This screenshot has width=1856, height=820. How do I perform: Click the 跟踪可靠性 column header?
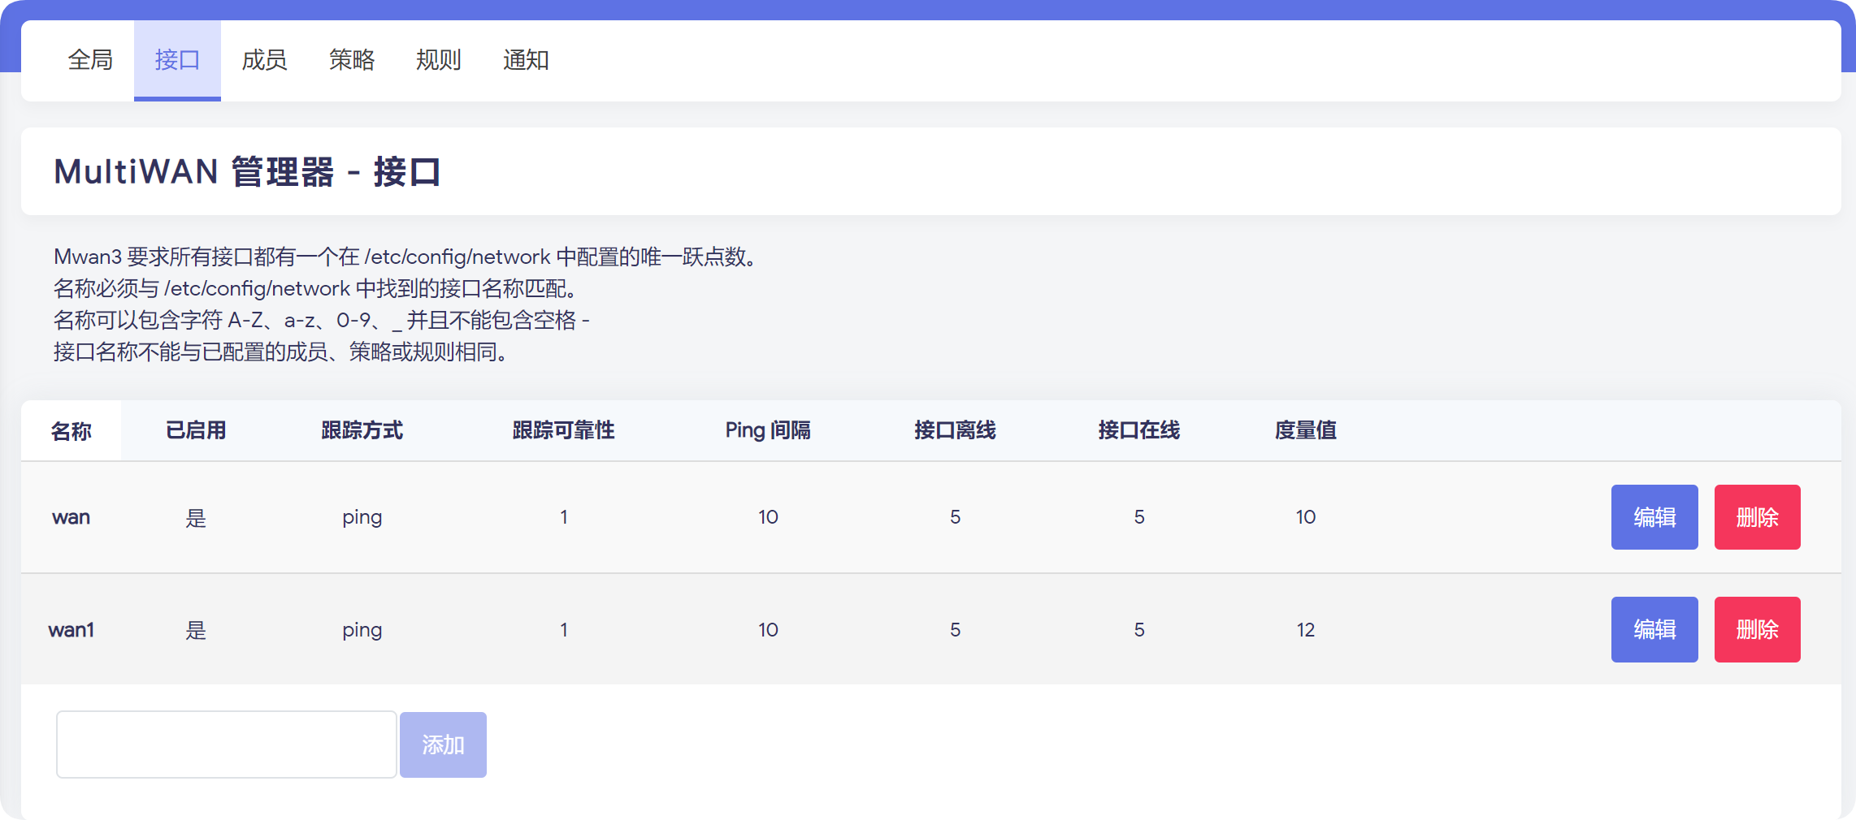click(x=563, y=430)
